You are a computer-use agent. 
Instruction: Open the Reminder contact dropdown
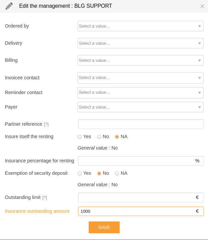[140, 93]
